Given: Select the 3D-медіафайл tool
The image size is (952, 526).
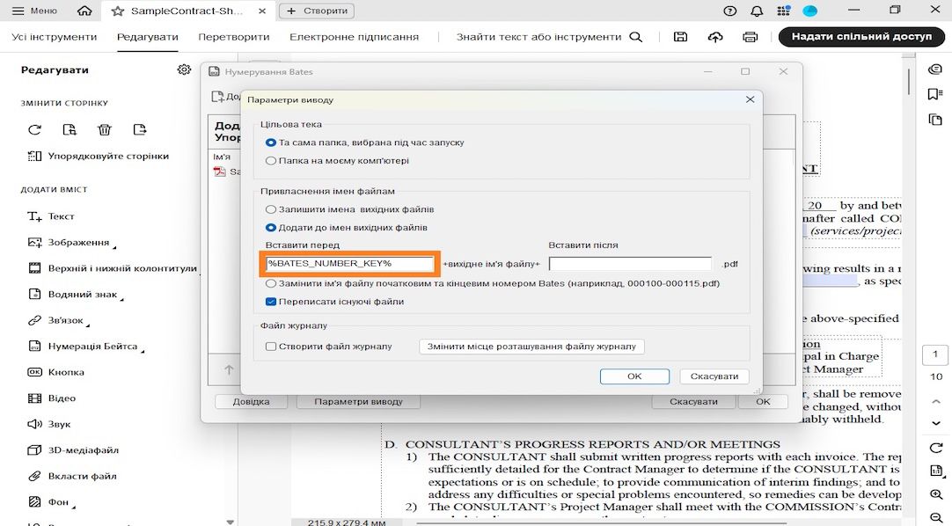Looking at the screenshot, I should (x=73, y=450).
